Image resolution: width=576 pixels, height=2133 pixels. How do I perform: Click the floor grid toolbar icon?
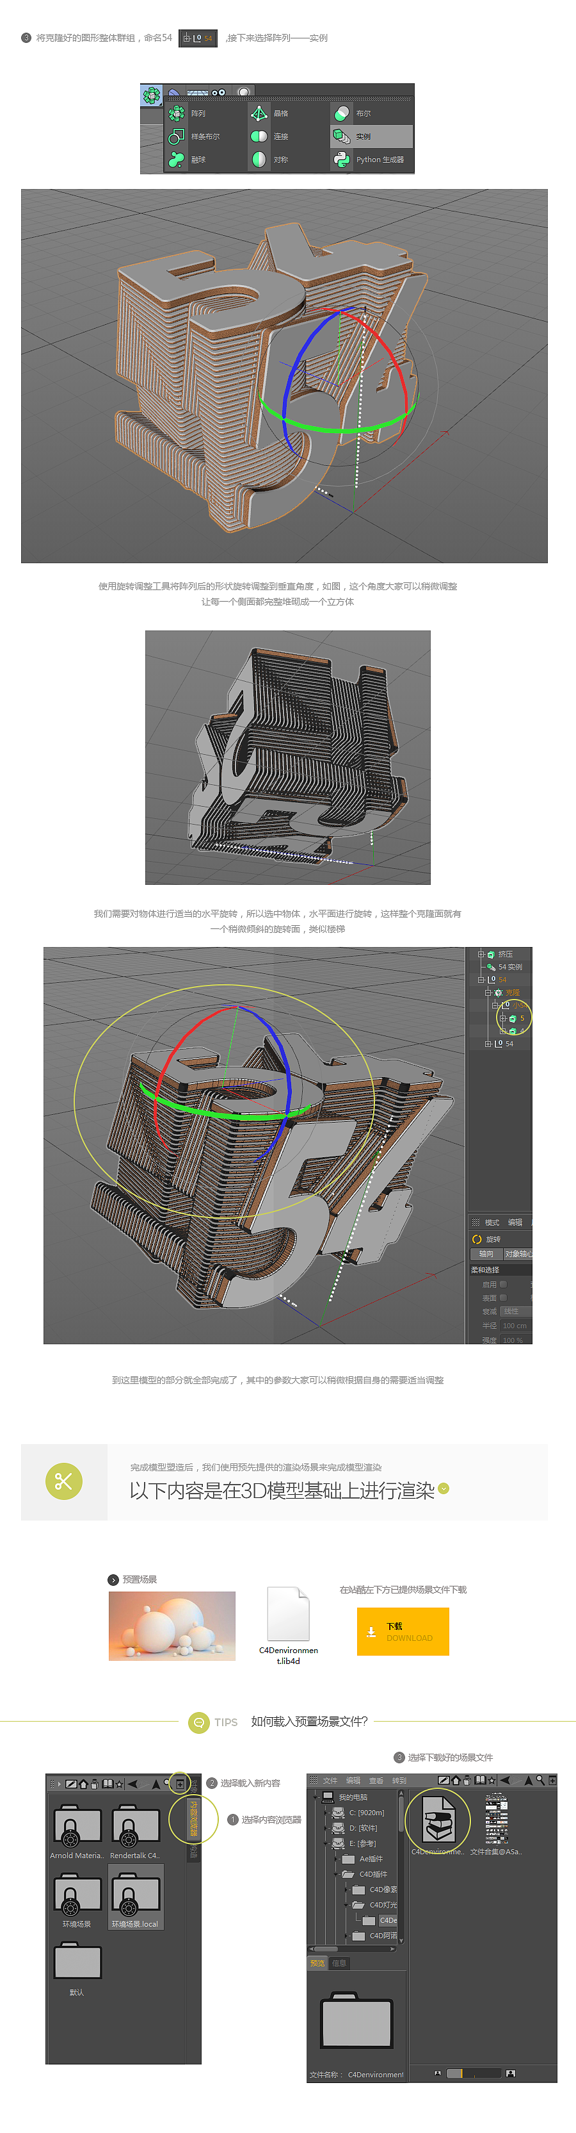(198, 92)
